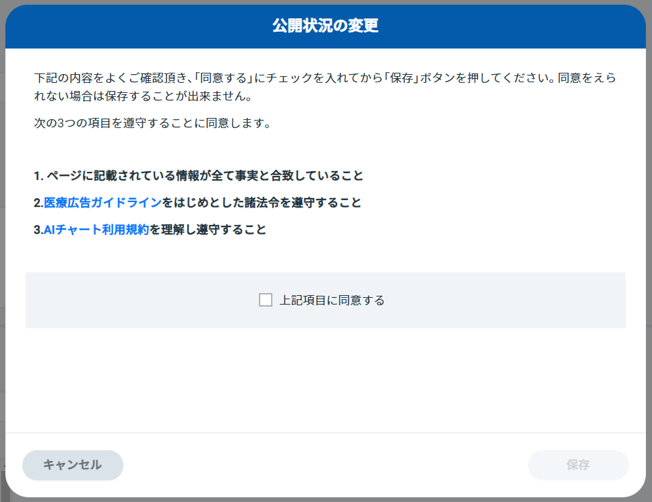
Task: Click the instruction paragraph starting with 下記の内容
Action: click(325, 87)
